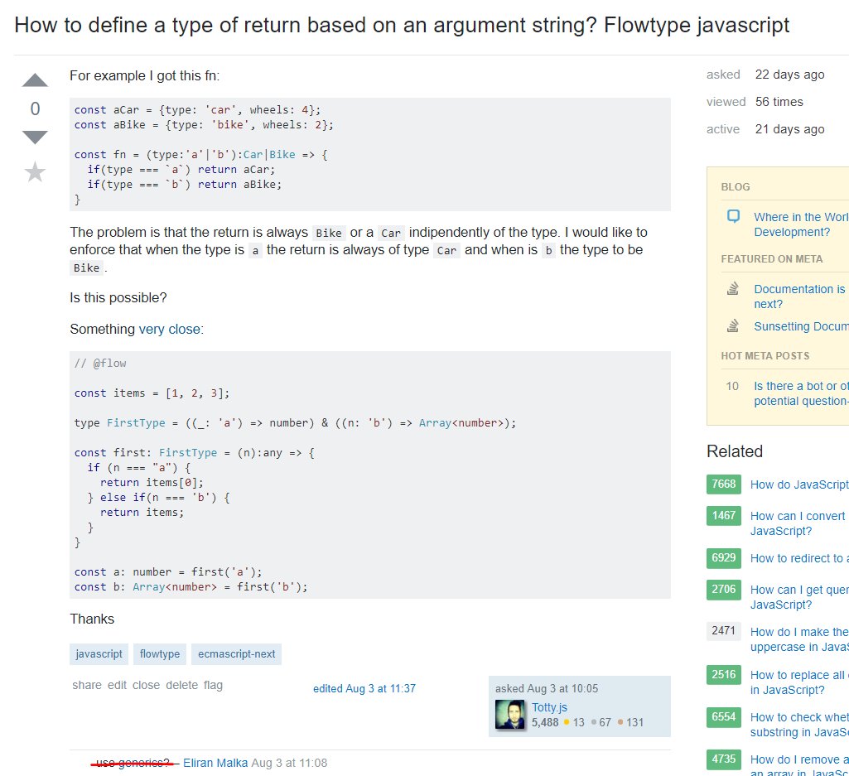Image resolution: width=849 pixels, height=776 pixels.
Task: Favorite the question using the star icon
Action: [35, 172]
